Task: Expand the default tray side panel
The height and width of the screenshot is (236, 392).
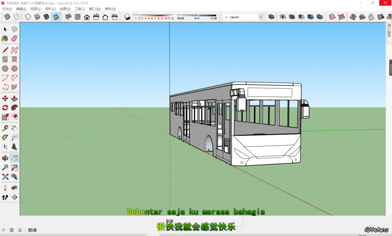Action: point(389,31)
